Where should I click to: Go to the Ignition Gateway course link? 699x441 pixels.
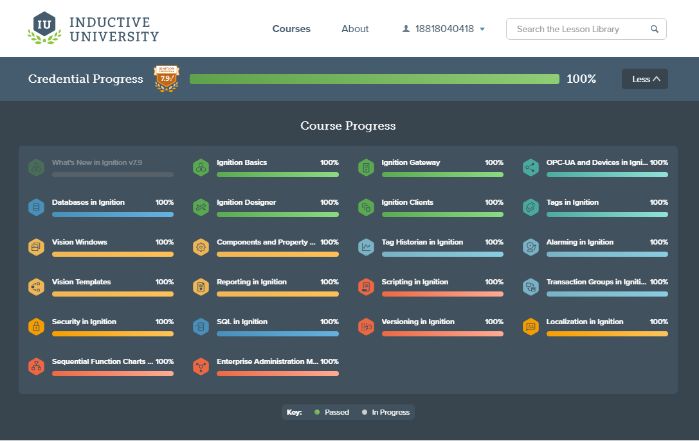[x=410, y=162]
